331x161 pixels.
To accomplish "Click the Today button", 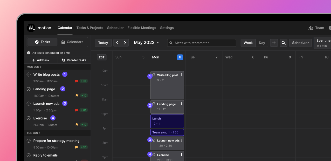I will coord(103,43).
